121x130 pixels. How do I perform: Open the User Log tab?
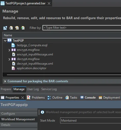(x=33, y=89)
